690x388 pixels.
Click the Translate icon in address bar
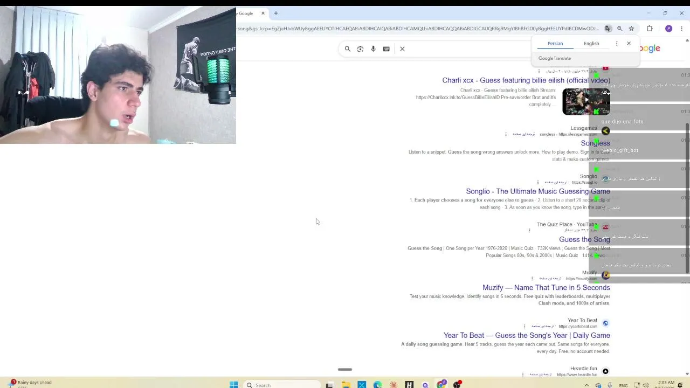[x=608, y=29]
